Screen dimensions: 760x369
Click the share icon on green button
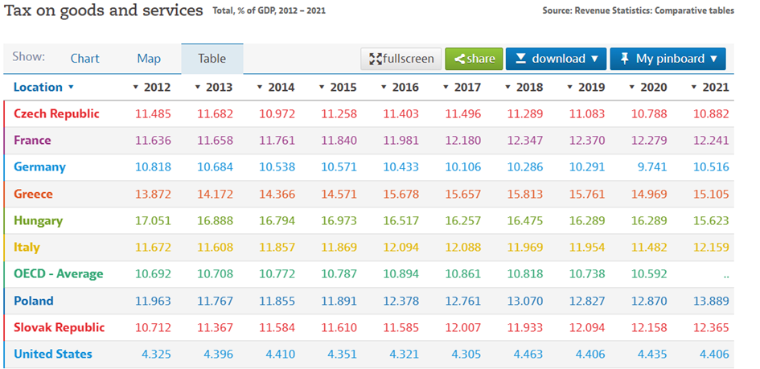point(459,59)
